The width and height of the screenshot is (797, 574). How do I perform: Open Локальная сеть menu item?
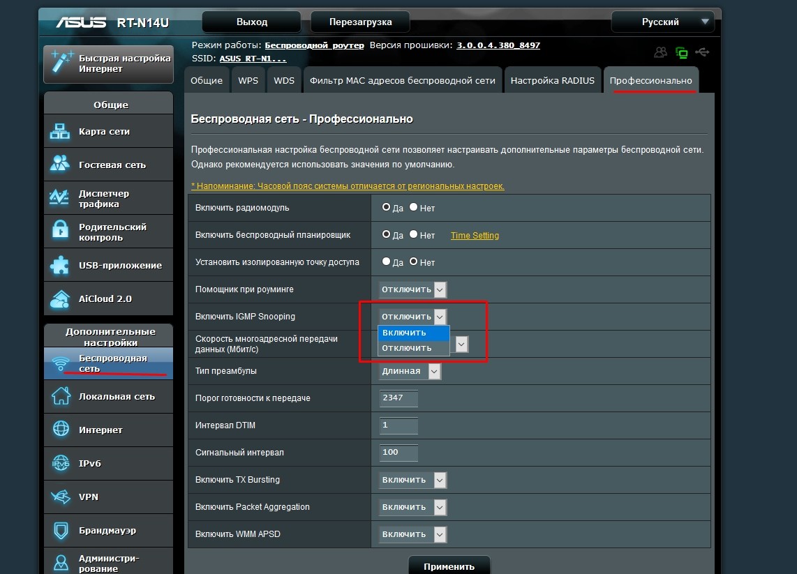(108, 396)
